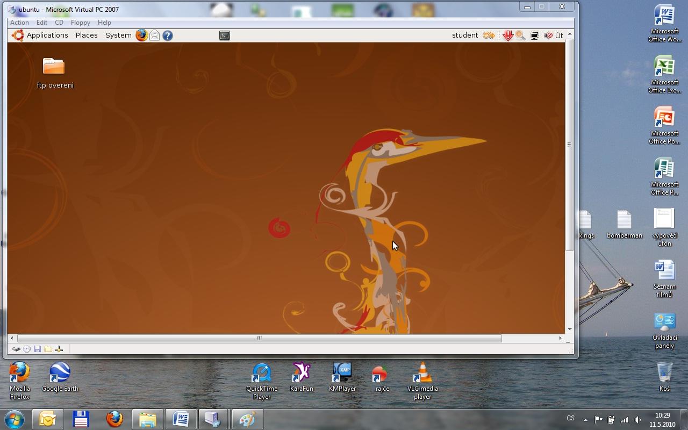Click the floppy disk status icon
Viewport: 688px width, 430px height.
(x=38, y=349)
